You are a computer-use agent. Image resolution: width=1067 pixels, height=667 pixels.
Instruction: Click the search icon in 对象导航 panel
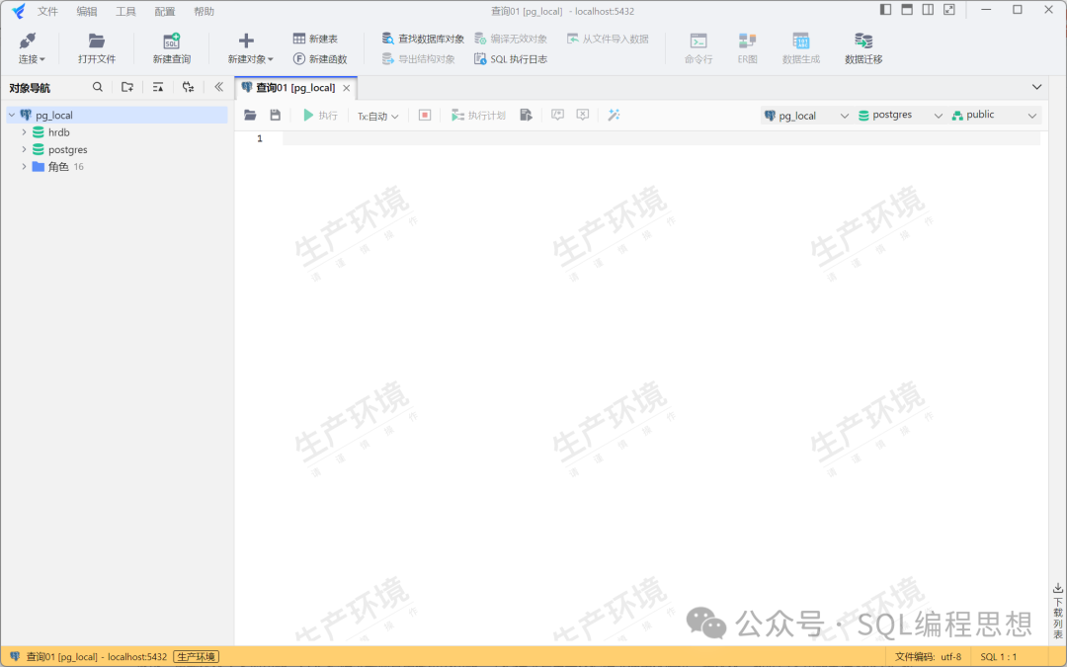click(x=97, y=87)
